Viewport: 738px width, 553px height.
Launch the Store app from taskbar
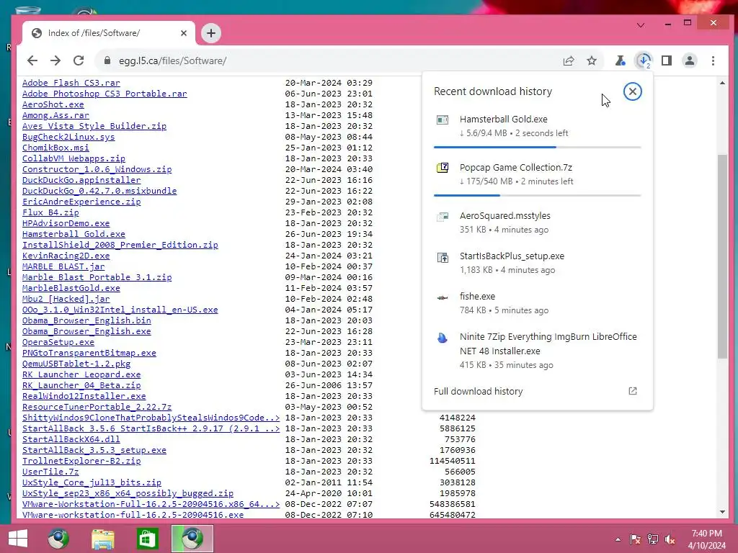[x=147, y=539]
